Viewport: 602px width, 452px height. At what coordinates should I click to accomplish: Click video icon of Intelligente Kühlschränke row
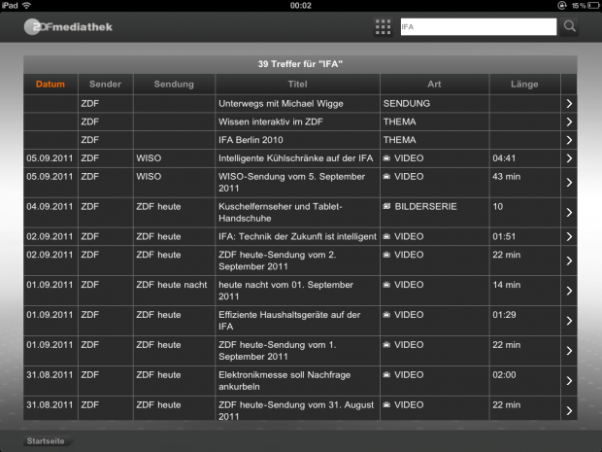click(x=387, y=158)
